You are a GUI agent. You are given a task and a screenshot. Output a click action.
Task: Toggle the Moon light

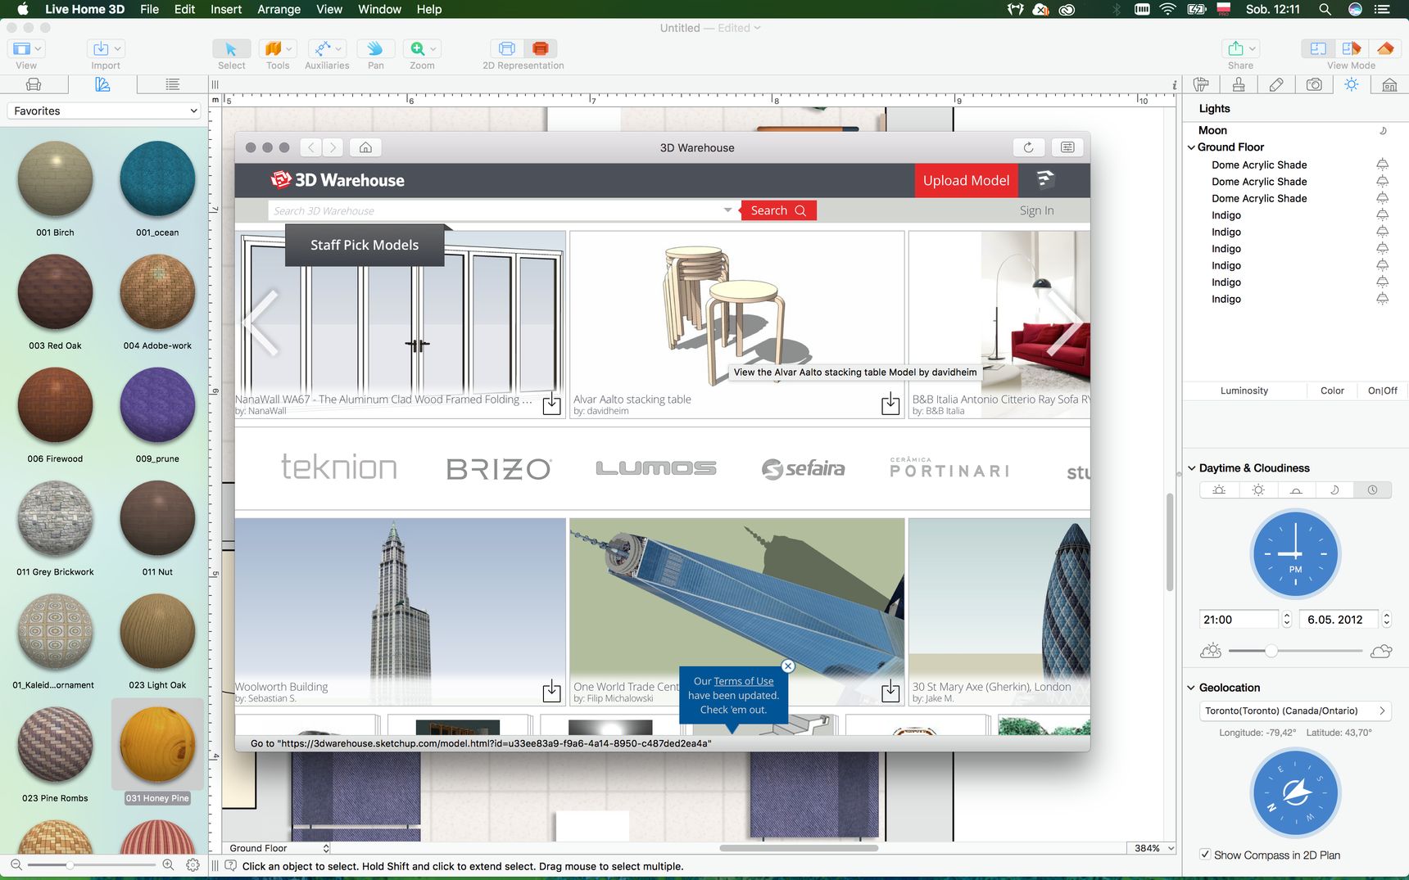coord(1383,130)
